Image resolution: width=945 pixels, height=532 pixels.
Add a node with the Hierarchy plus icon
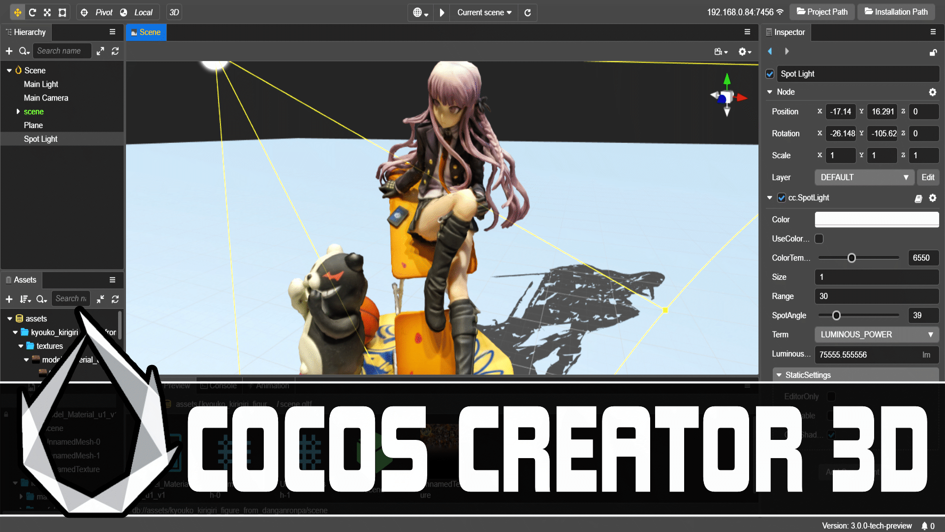coord(9,51)
